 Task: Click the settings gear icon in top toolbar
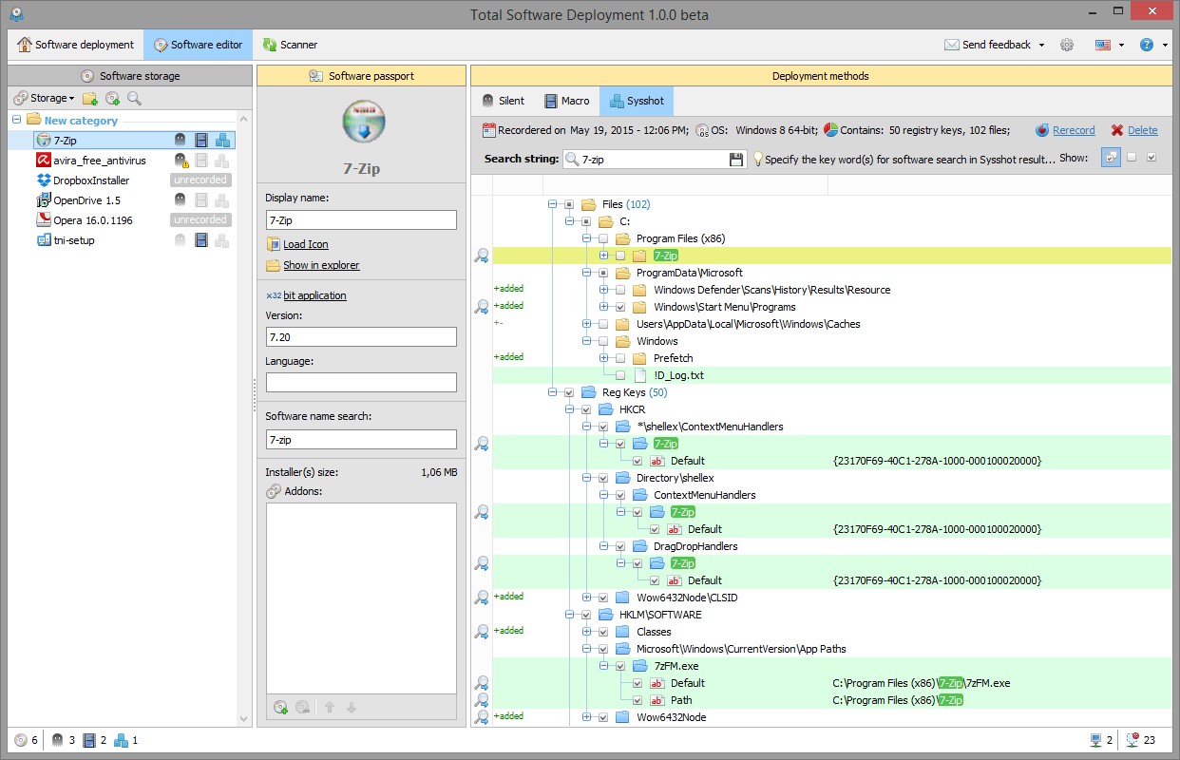tap(1067, 45)
